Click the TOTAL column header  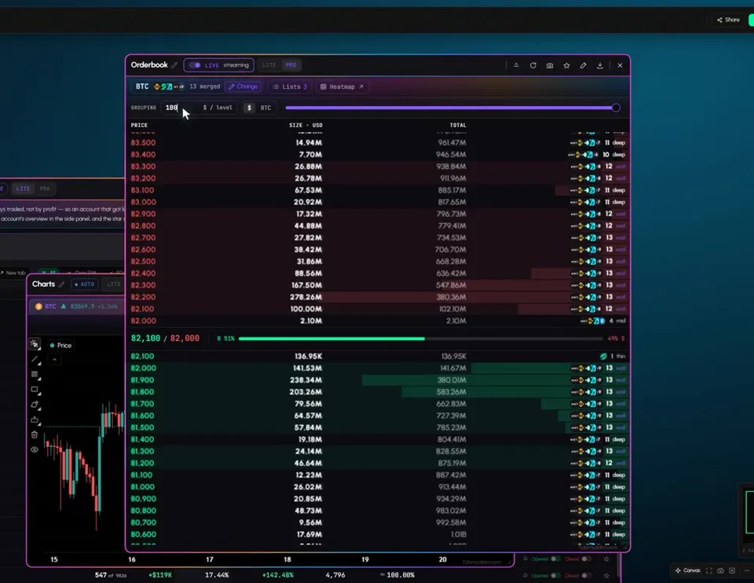(x=458, y=125)
